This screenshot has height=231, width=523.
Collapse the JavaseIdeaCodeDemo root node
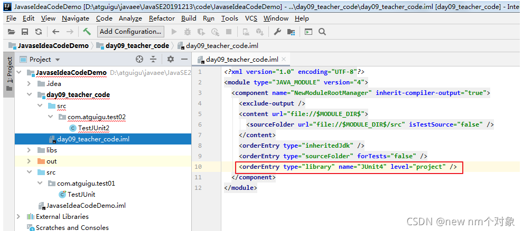pos(18,73)
